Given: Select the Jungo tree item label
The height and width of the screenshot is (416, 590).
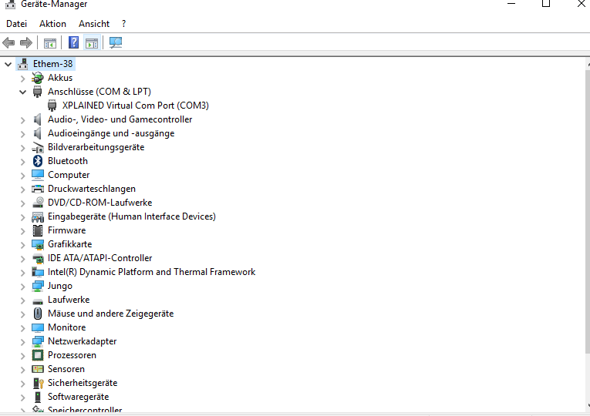Looking at the screenshot, I should (x=60, y=286).
